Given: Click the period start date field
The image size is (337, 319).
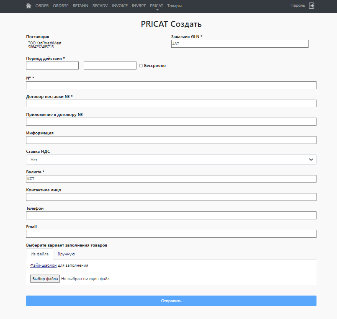Looking at the screenshot, I should click(52, 66).
